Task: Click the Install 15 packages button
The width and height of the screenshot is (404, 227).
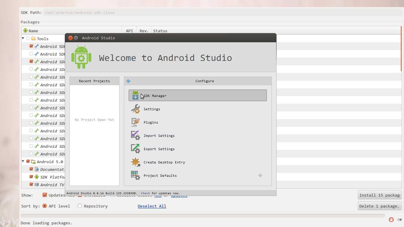Action: click(379, 195)
